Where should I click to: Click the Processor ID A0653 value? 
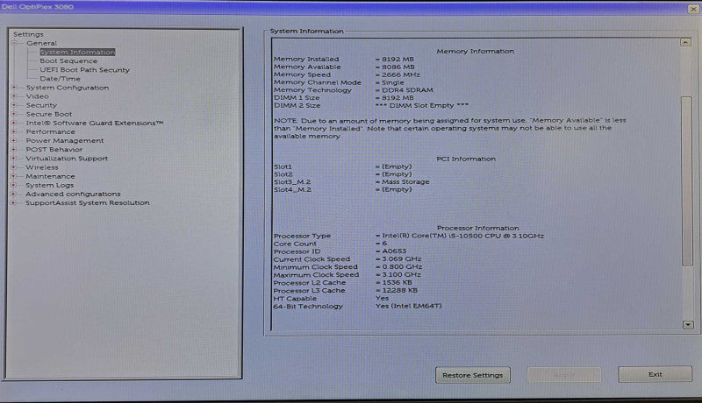point(394,251)
